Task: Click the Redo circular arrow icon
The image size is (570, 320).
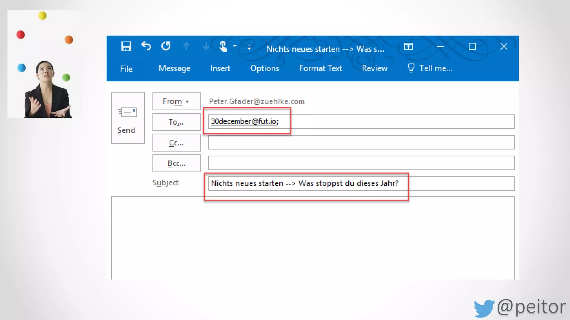Action: 166,46
